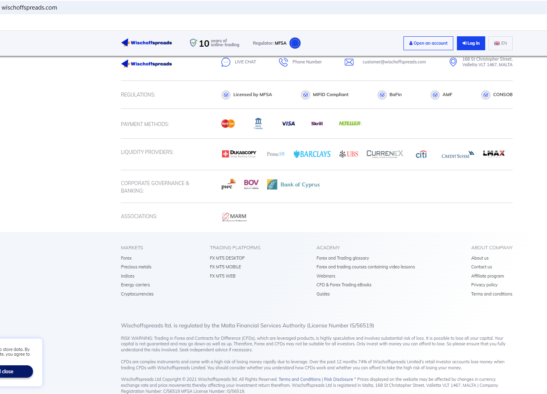The width and height of the screenshot is (547, 394).
Task: Click the Skrill payment logo
Action: (317, 124)
